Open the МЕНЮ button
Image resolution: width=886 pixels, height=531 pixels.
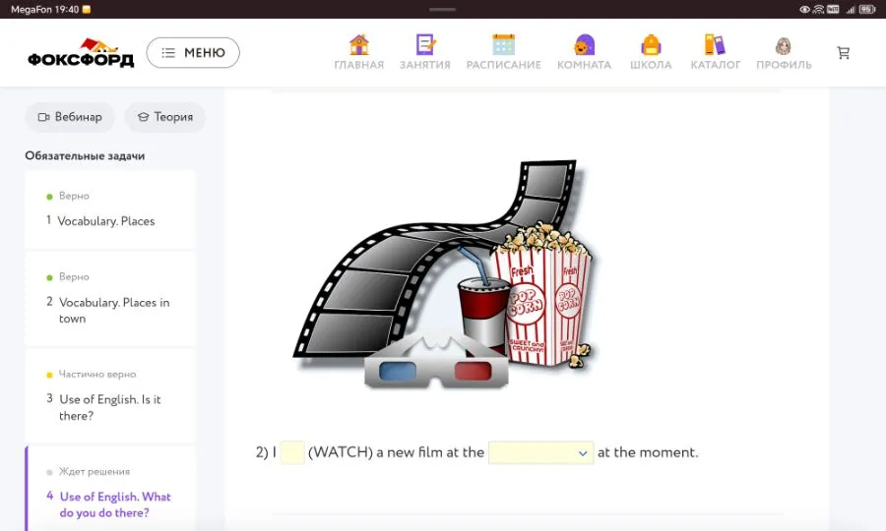[x=193, y=52]
